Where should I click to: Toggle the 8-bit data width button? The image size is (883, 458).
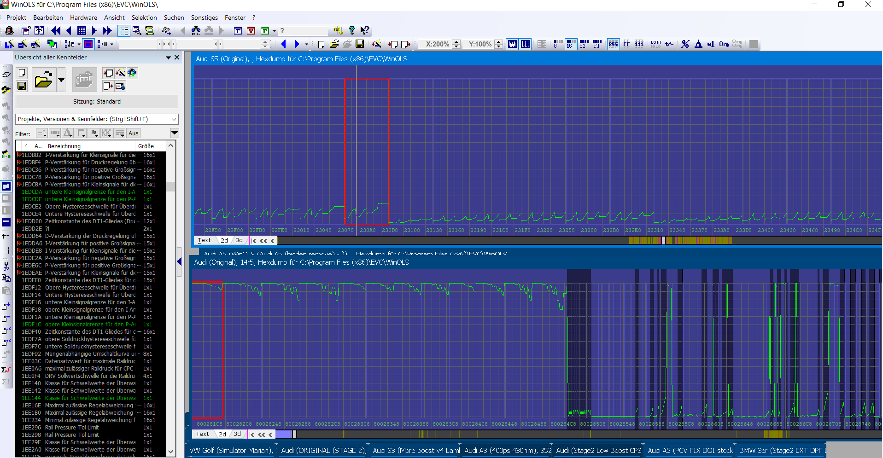pos(558,44)
